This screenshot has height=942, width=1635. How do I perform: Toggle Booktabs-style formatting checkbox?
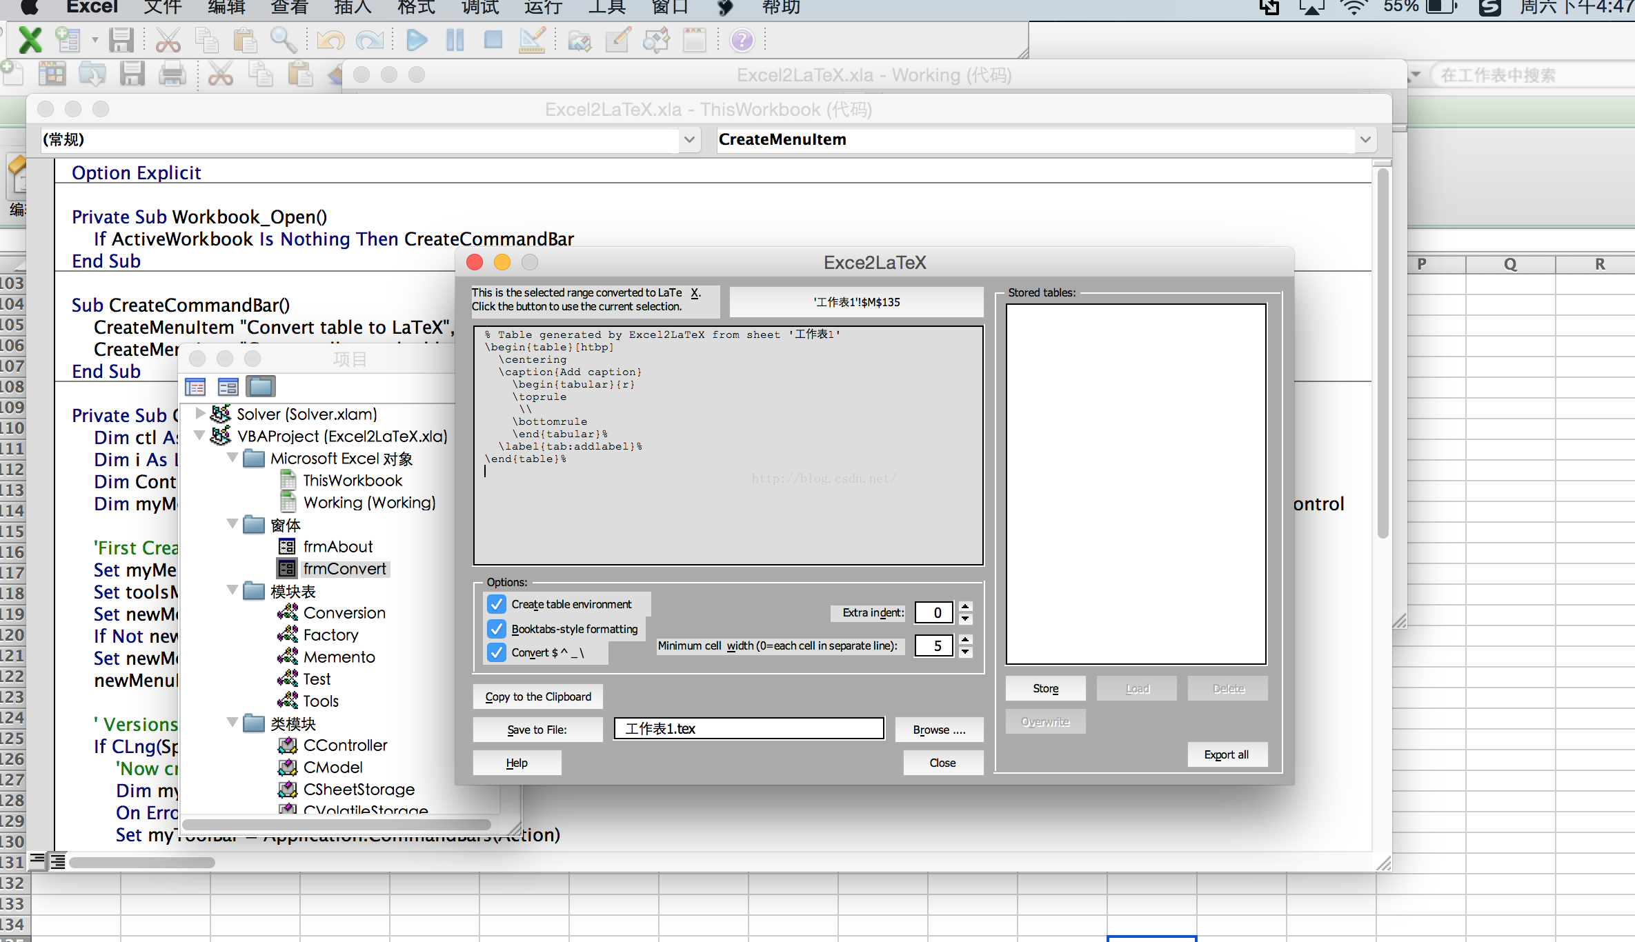(497, 629)
